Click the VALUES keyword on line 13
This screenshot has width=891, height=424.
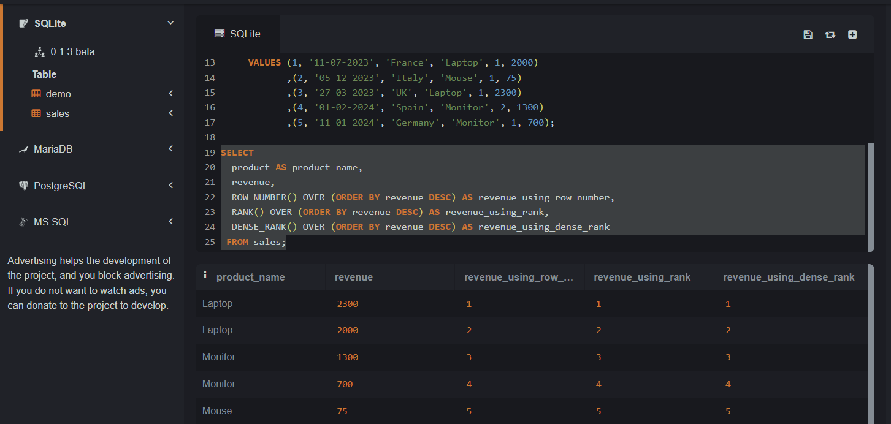click(264, 62)
